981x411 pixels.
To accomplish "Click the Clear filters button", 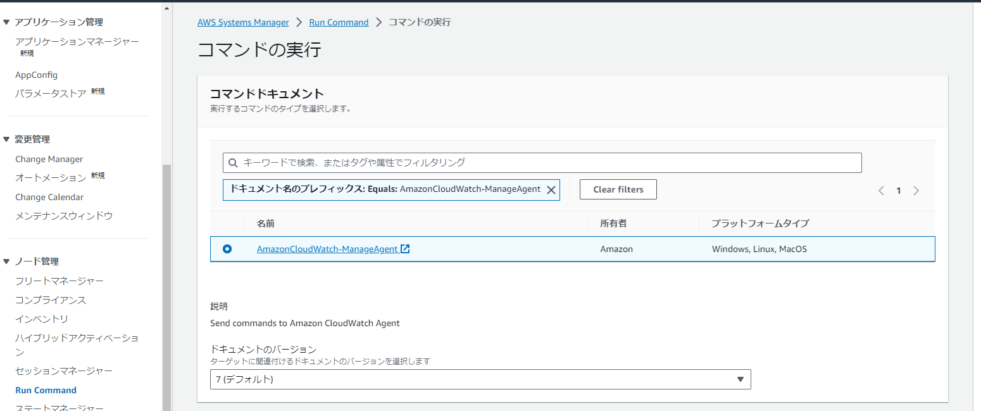I will pos(618,189).
